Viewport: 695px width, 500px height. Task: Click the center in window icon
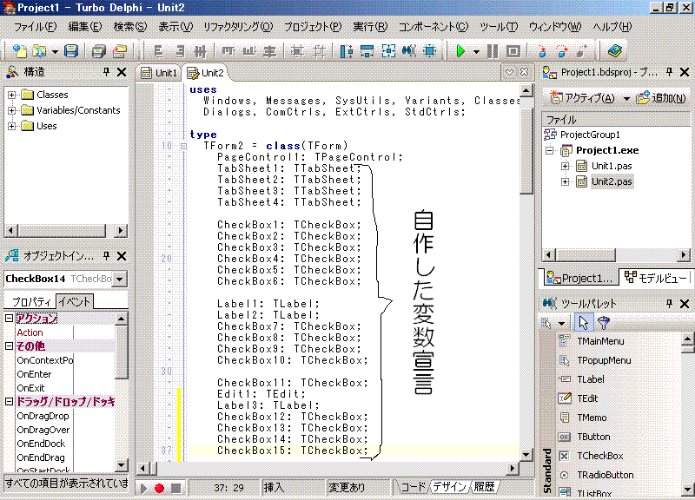point(429,51)
